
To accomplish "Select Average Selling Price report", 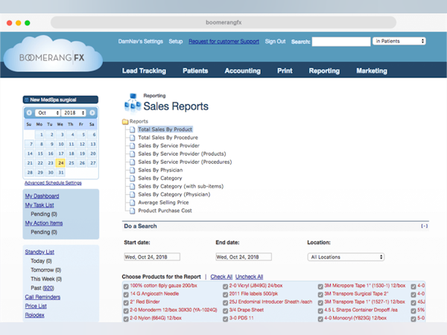I will 163,202.
